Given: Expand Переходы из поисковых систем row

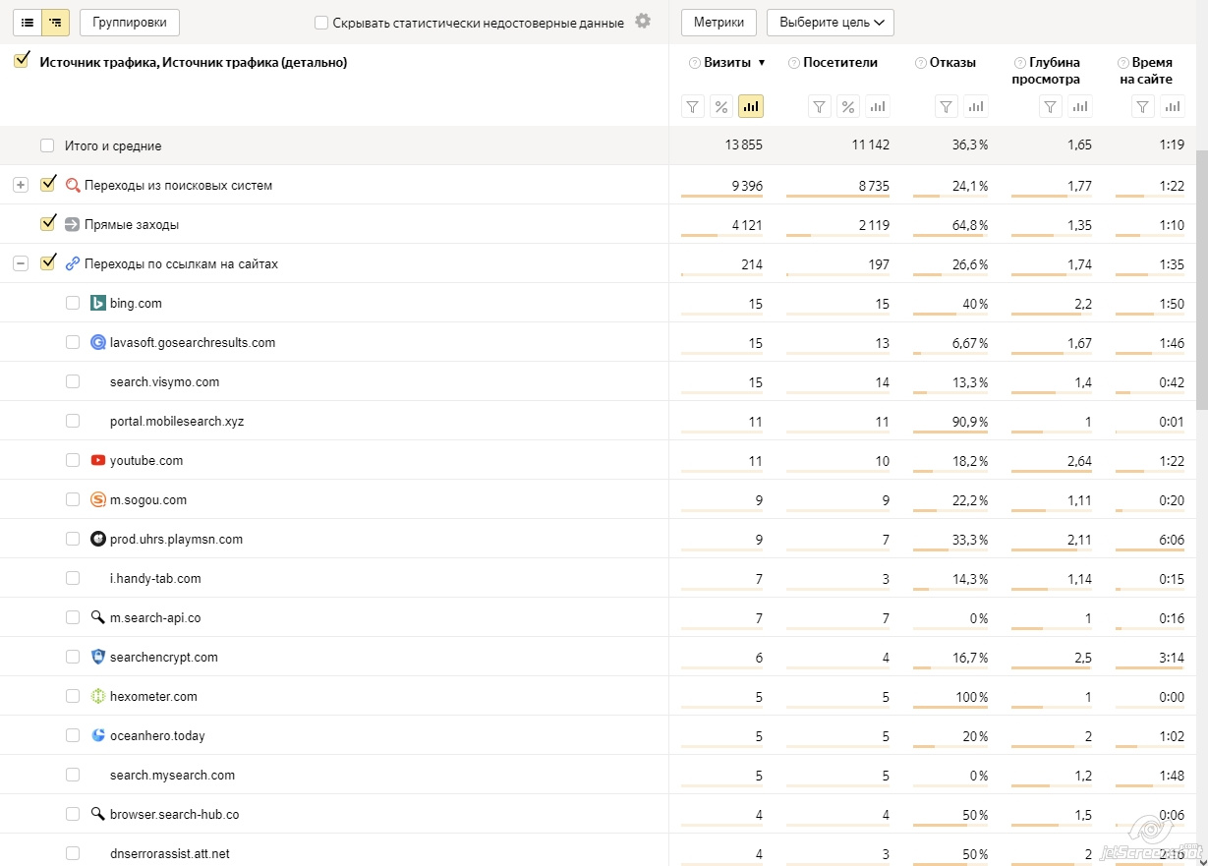Looking at the screenshot, I should tap(21, 185).
